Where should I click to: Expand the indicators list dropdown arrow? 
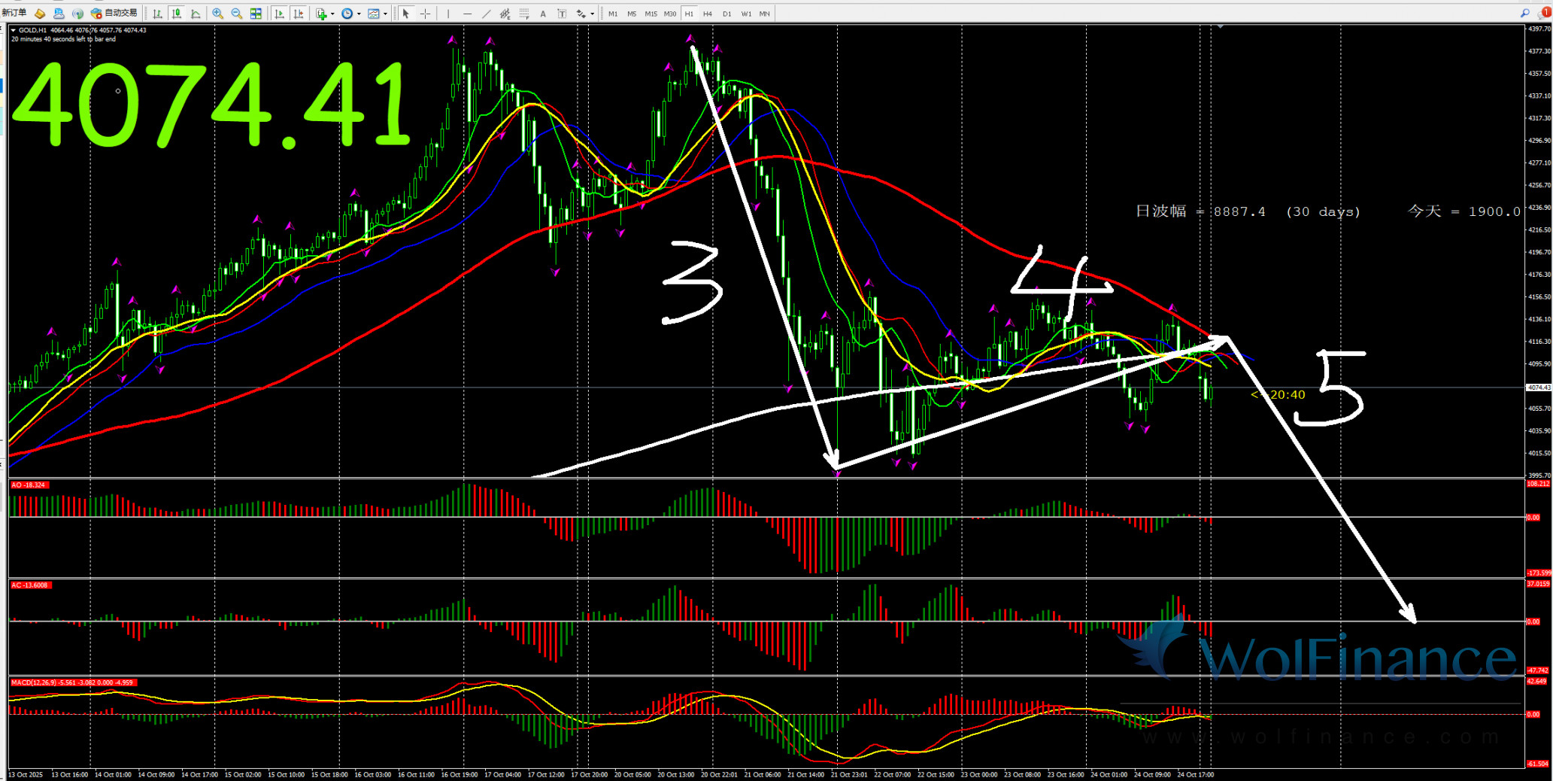332,14
